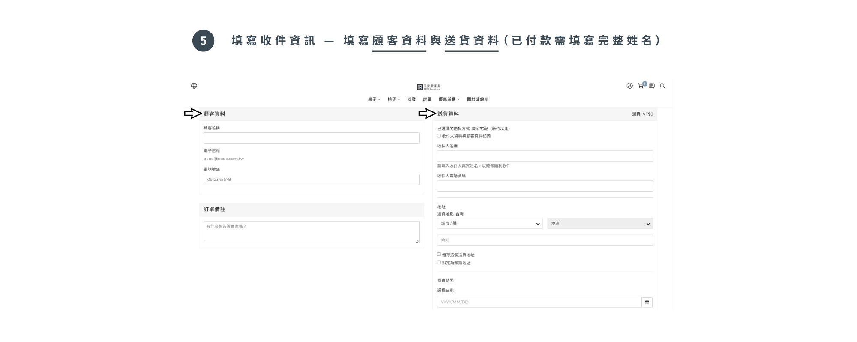Go to 關於艾銳斯 page
Viewport: 857px width, 342px height.
click(x=478, y=99)
